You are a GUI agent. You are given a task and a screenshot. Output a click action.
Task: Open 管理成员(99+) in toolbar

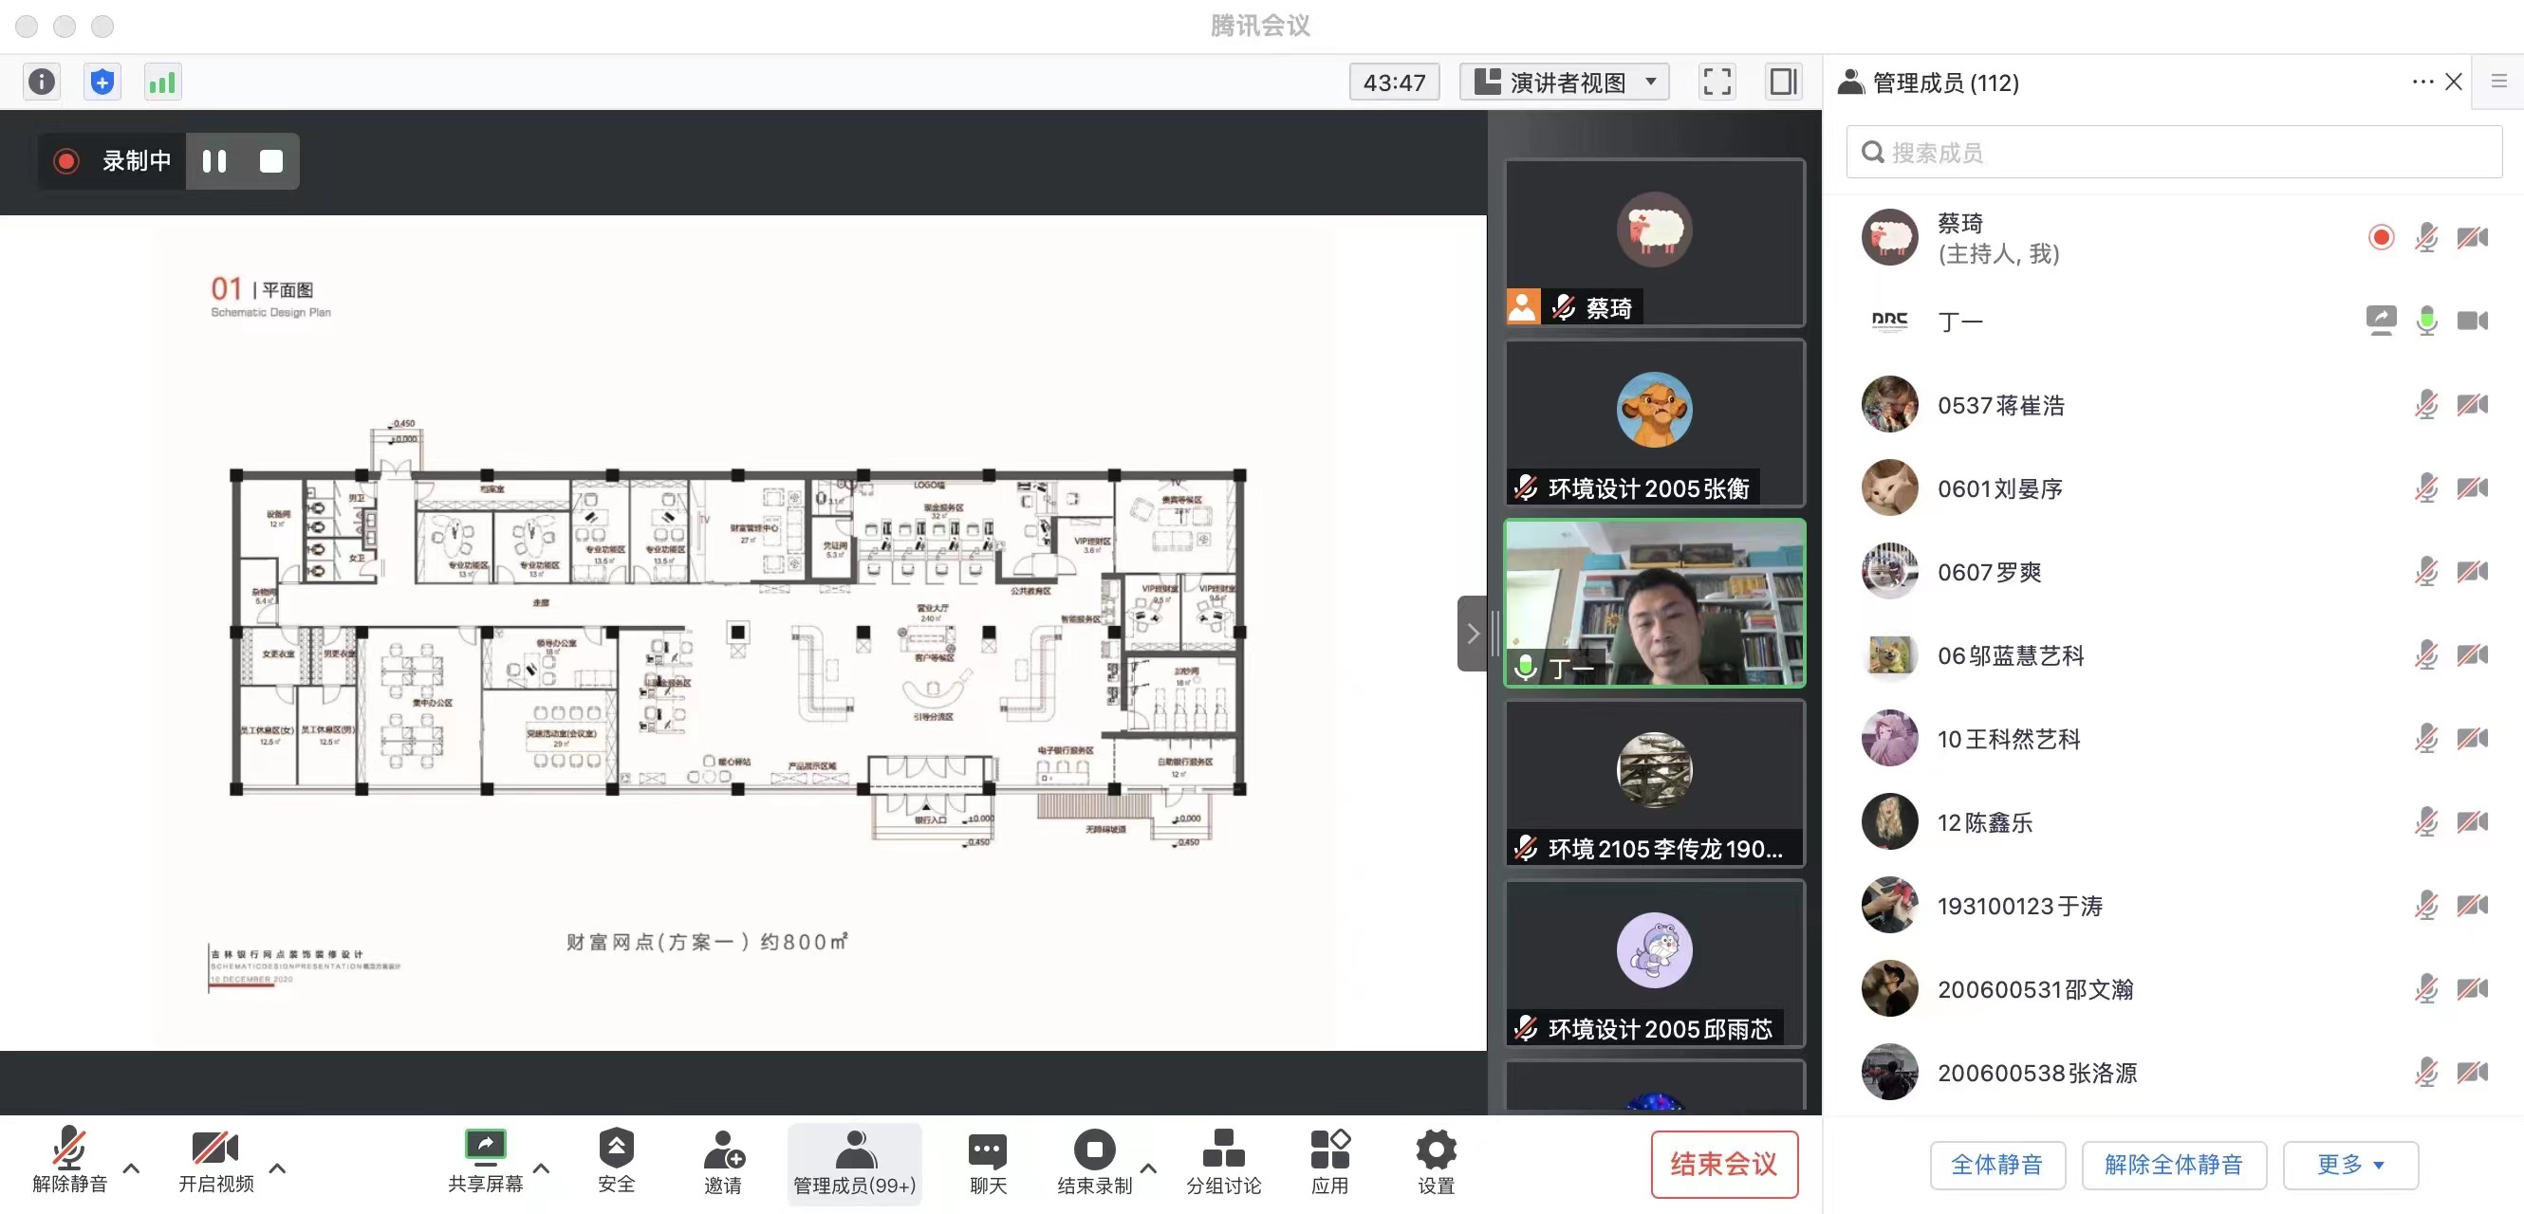click(x=854, y=1162)
